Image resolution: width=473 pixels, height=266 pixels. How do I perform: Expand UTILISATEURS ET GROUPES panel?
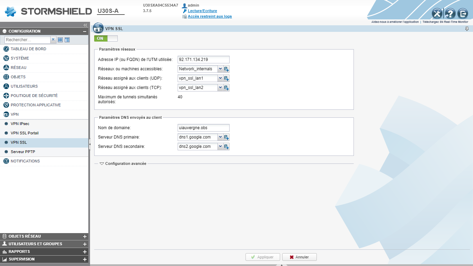(84, 244)
